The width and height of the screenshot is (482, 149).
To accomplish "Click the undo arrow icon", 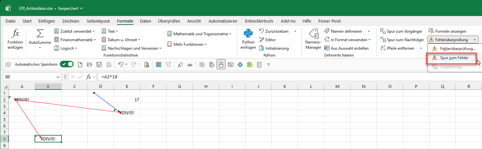I will click(121, 65).
